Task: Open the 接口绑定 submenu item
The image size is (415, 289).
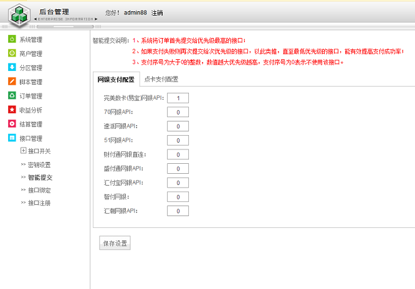Action: tap(39, 190)
